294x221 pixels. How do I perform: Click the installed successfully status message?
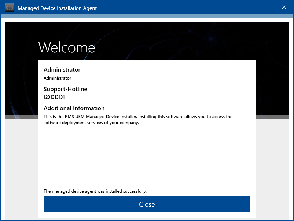pos(95,191)
